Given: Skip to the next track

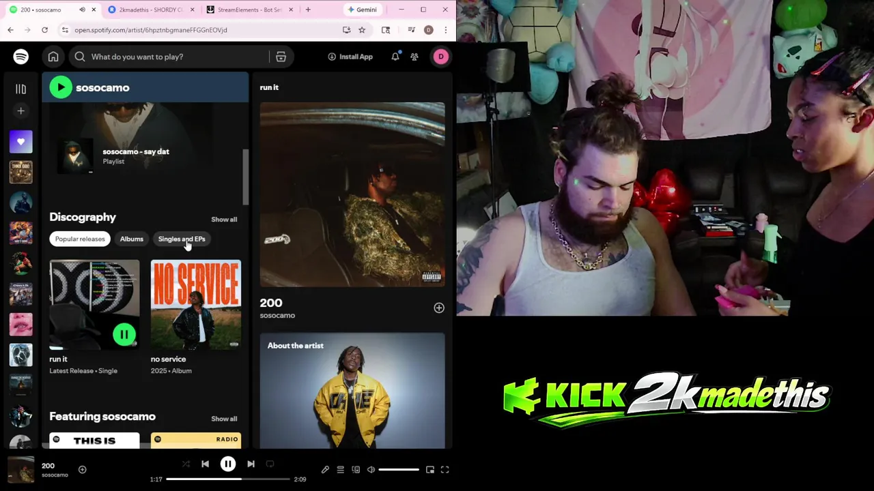Looking at the screenshot, I should pos(251,464).
